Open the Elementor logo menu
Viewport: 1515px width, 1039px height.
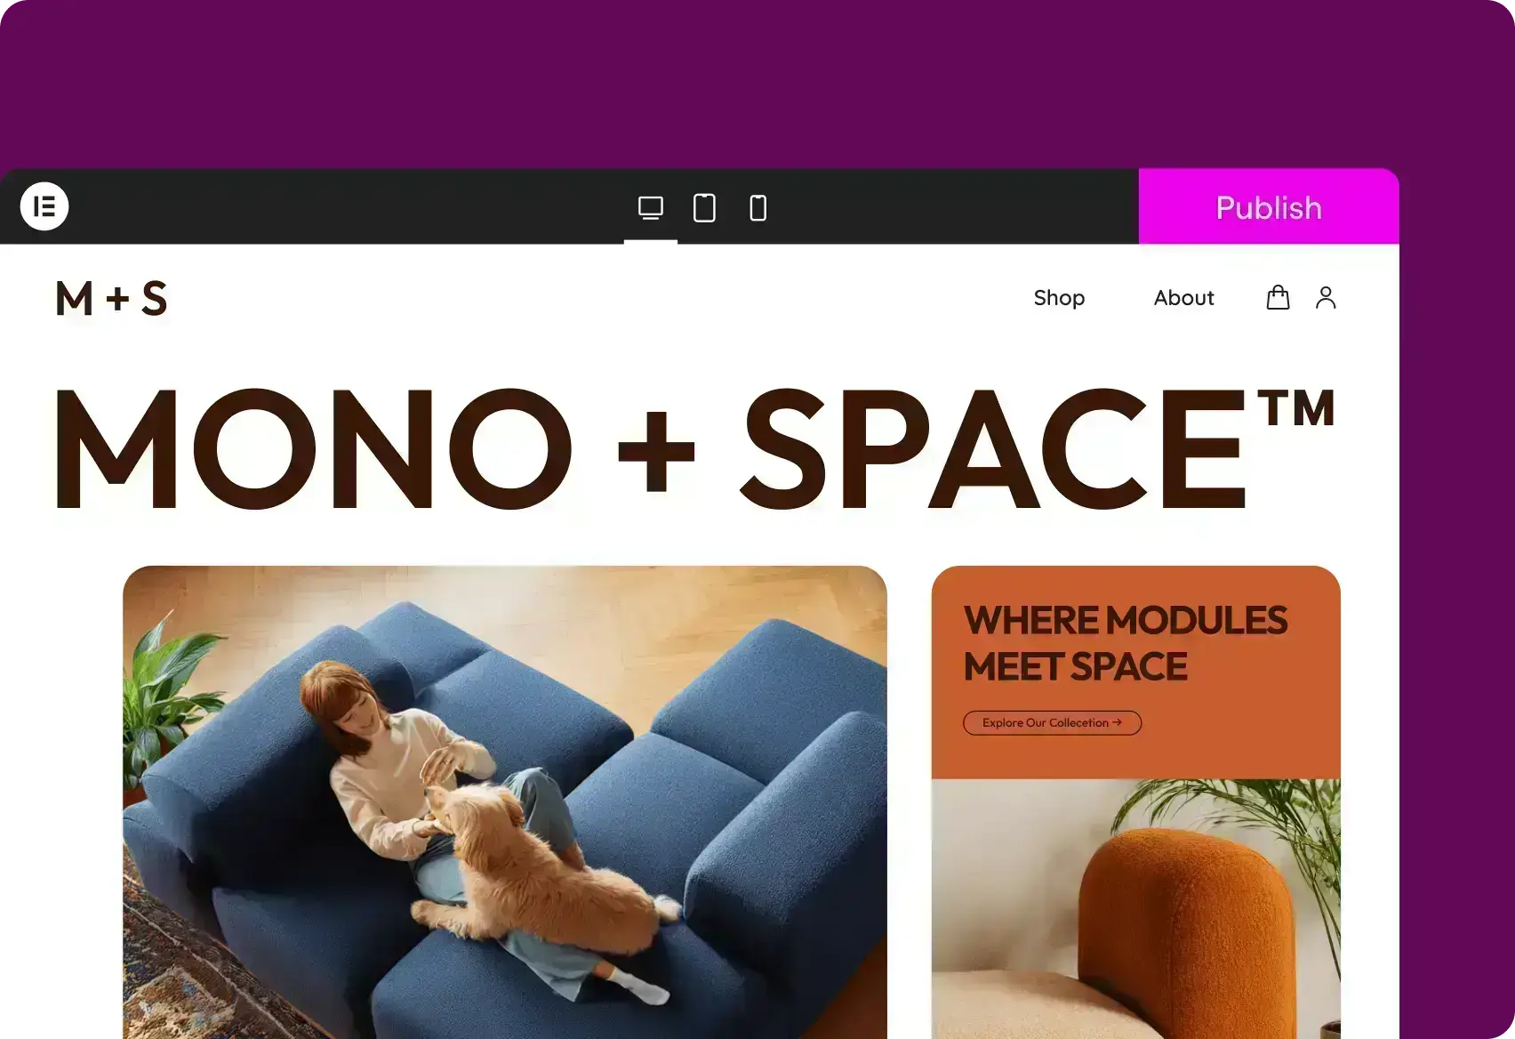coord(44,206)
